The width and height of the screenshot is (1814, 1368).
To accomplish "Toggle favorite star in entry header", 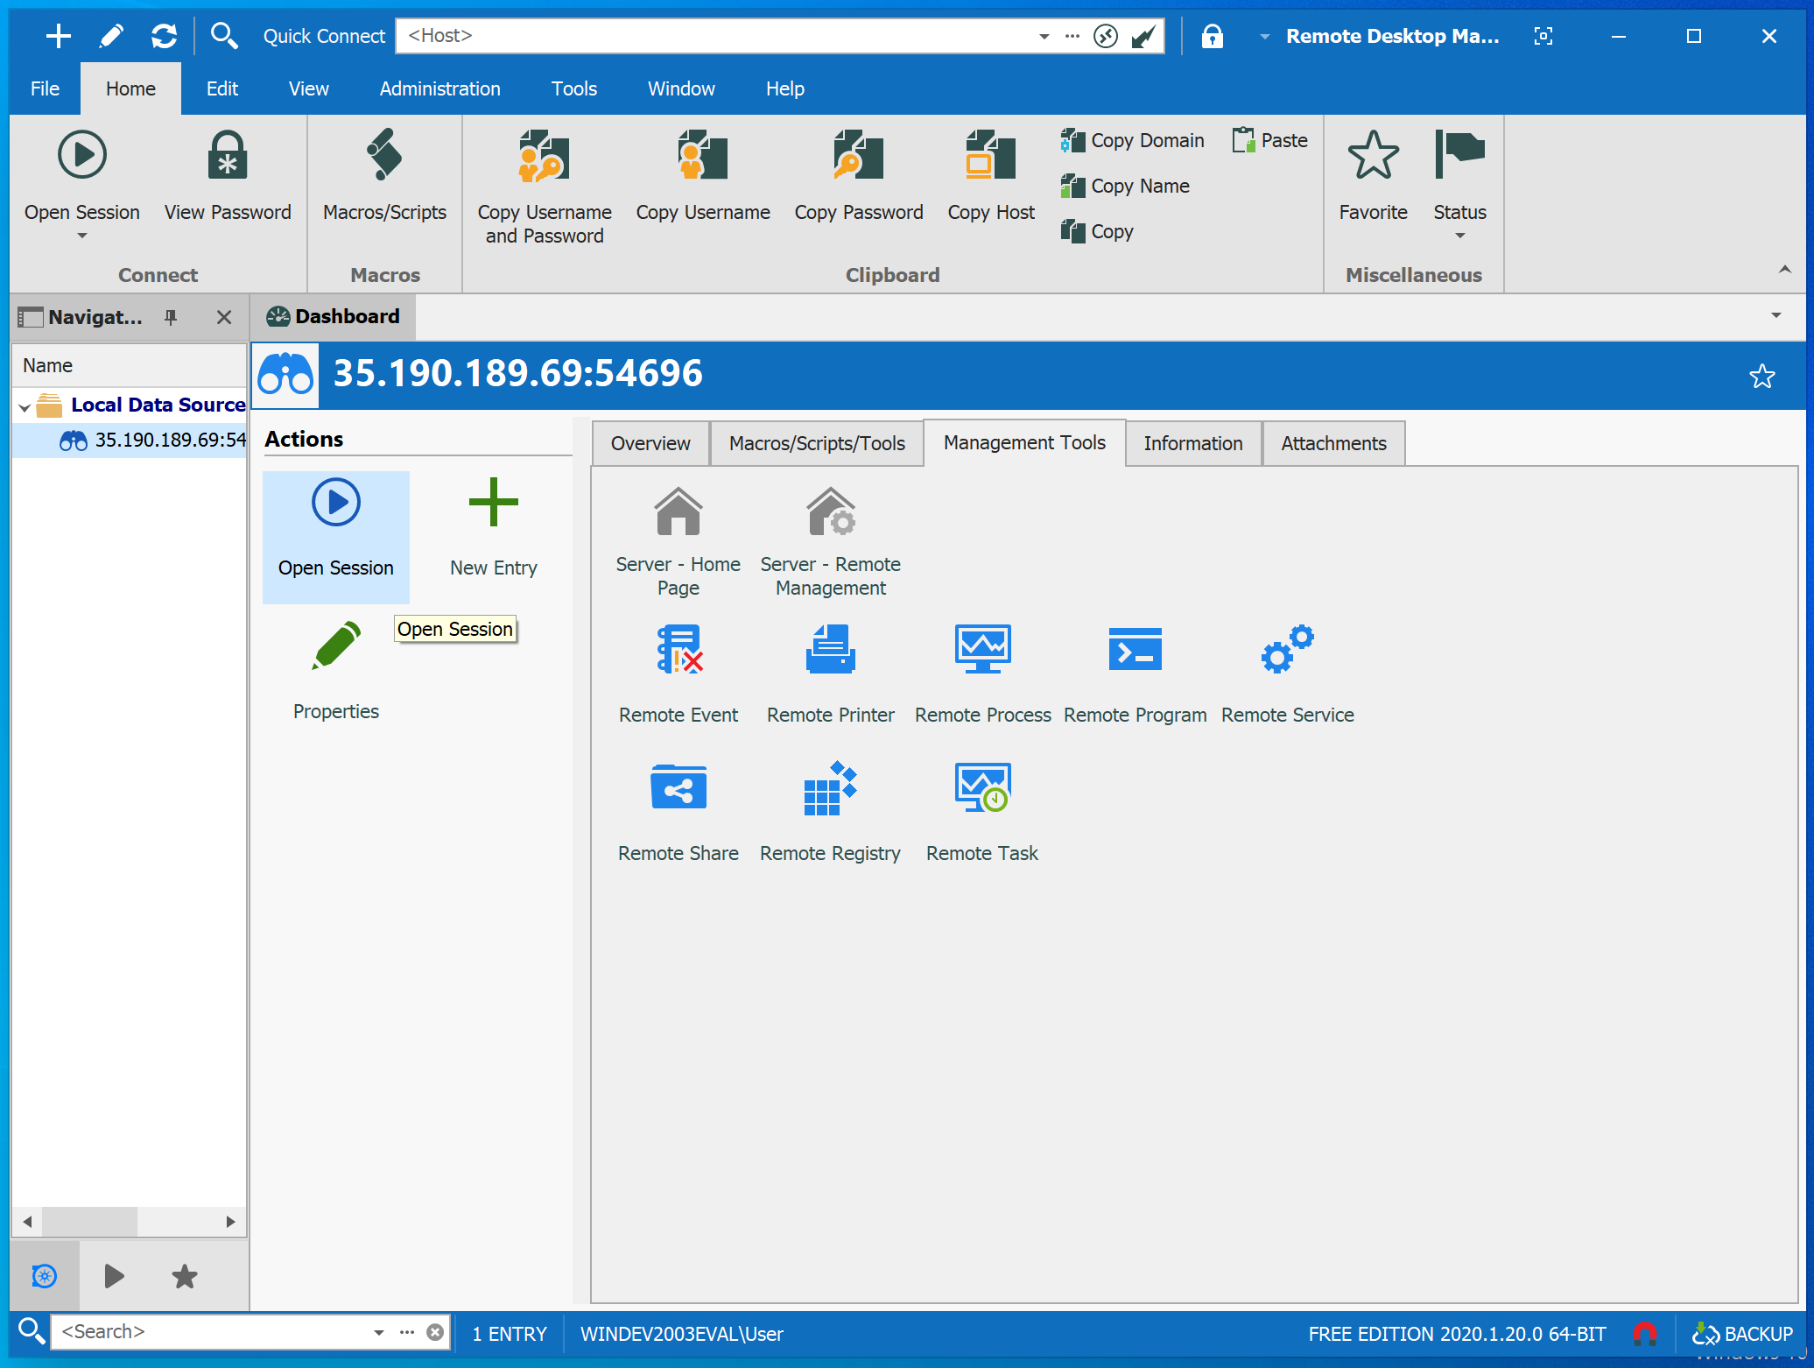I will (1761, 376).
